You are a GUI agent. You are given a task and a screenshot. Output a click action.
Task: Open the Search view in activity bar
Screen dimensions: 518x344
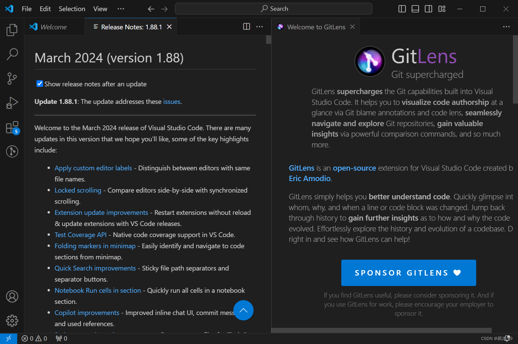12,54
